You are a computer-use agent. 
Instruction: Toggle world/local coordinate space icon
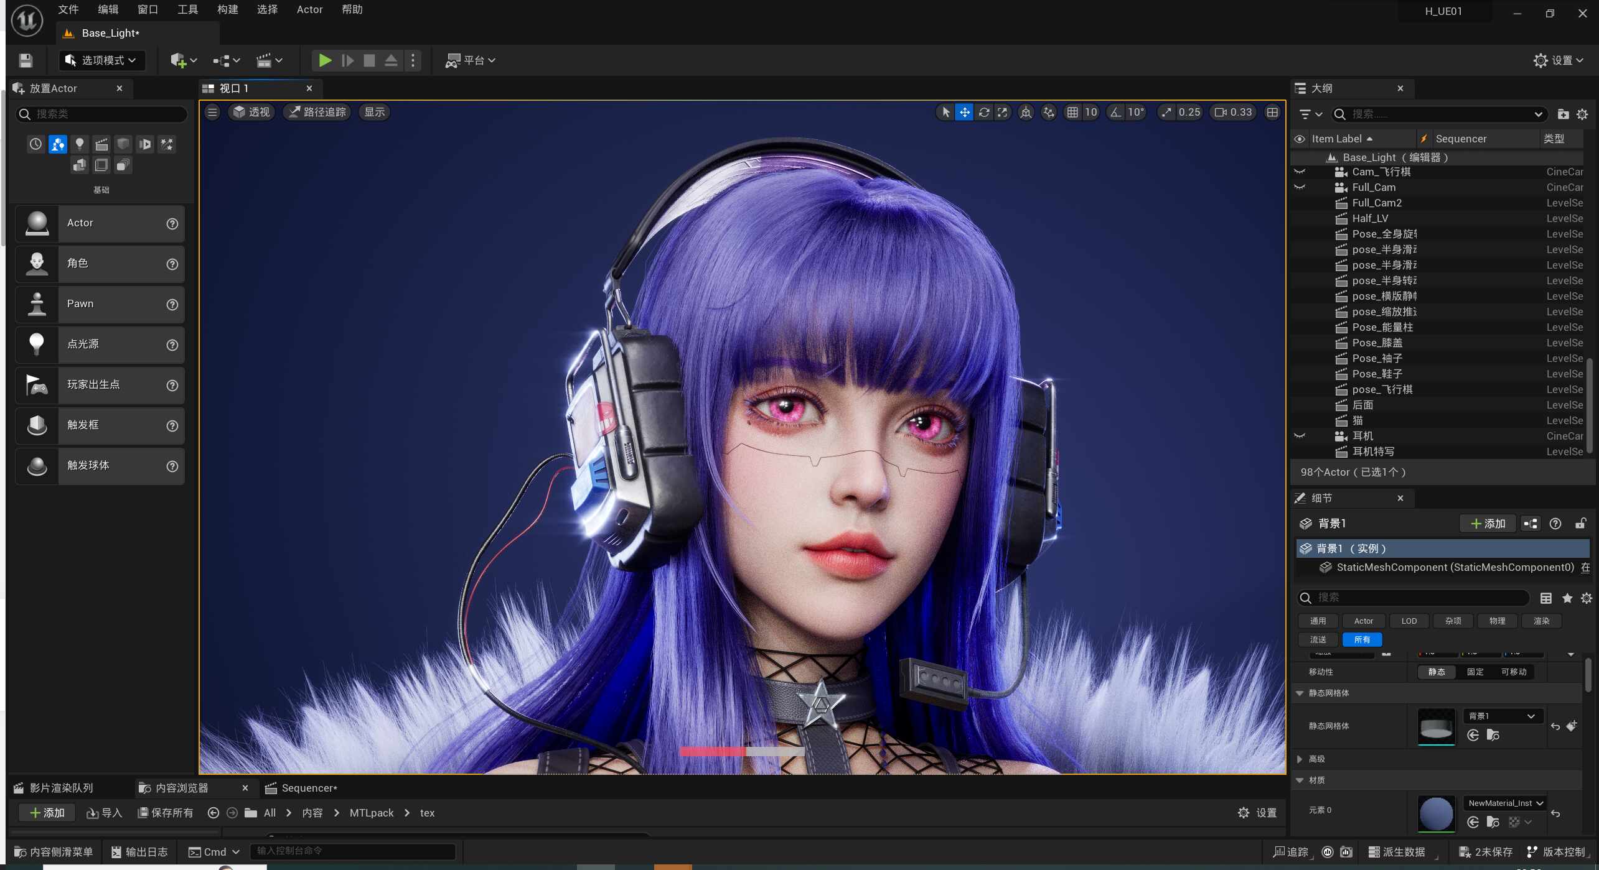1026,112
